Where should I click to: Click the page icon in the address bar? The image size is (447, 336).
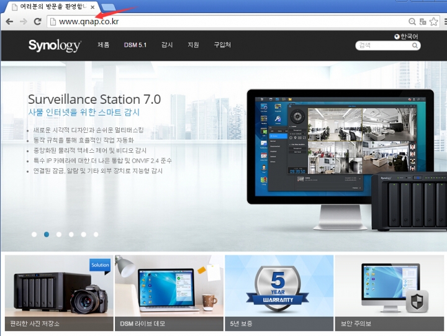(53, 22)
